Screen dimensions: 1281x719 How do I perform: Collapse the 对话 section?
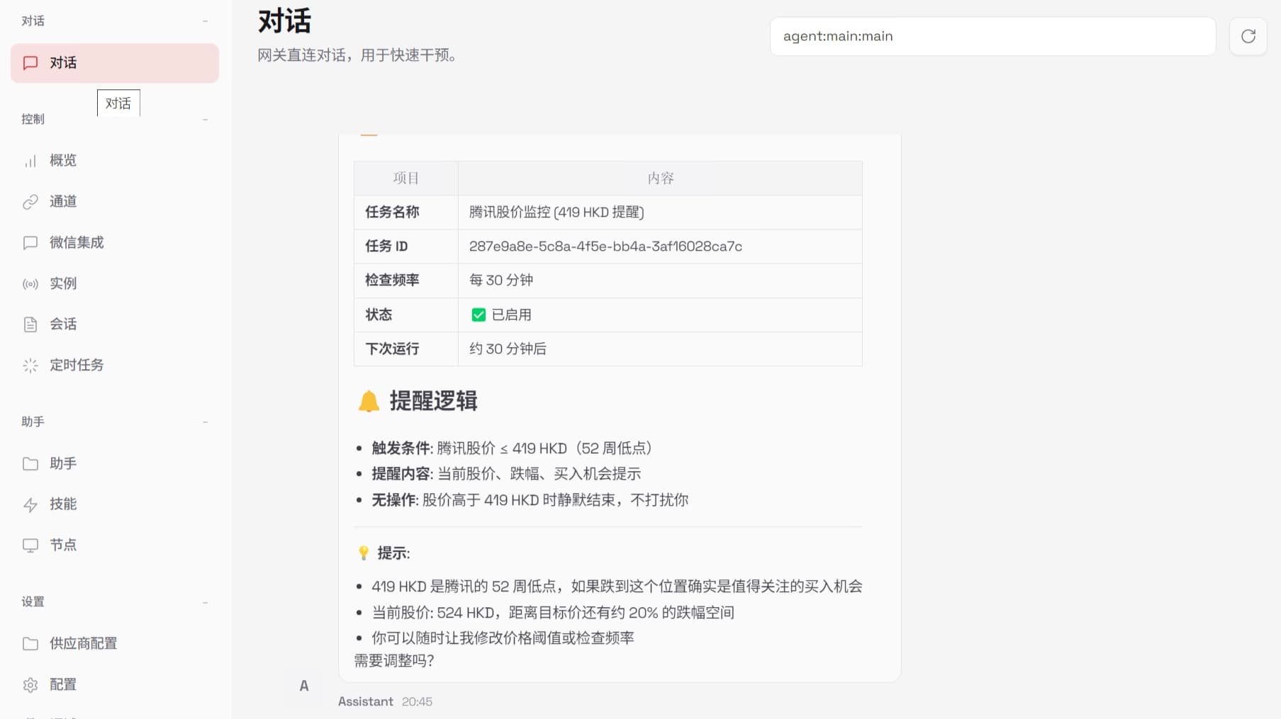click(206, 21)
